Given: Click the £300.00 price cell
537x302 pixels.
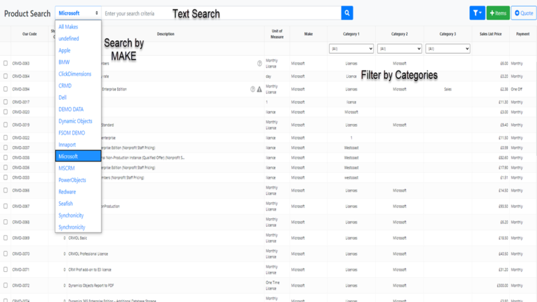Looking at the screenshot, I should [x=502, y=285].
